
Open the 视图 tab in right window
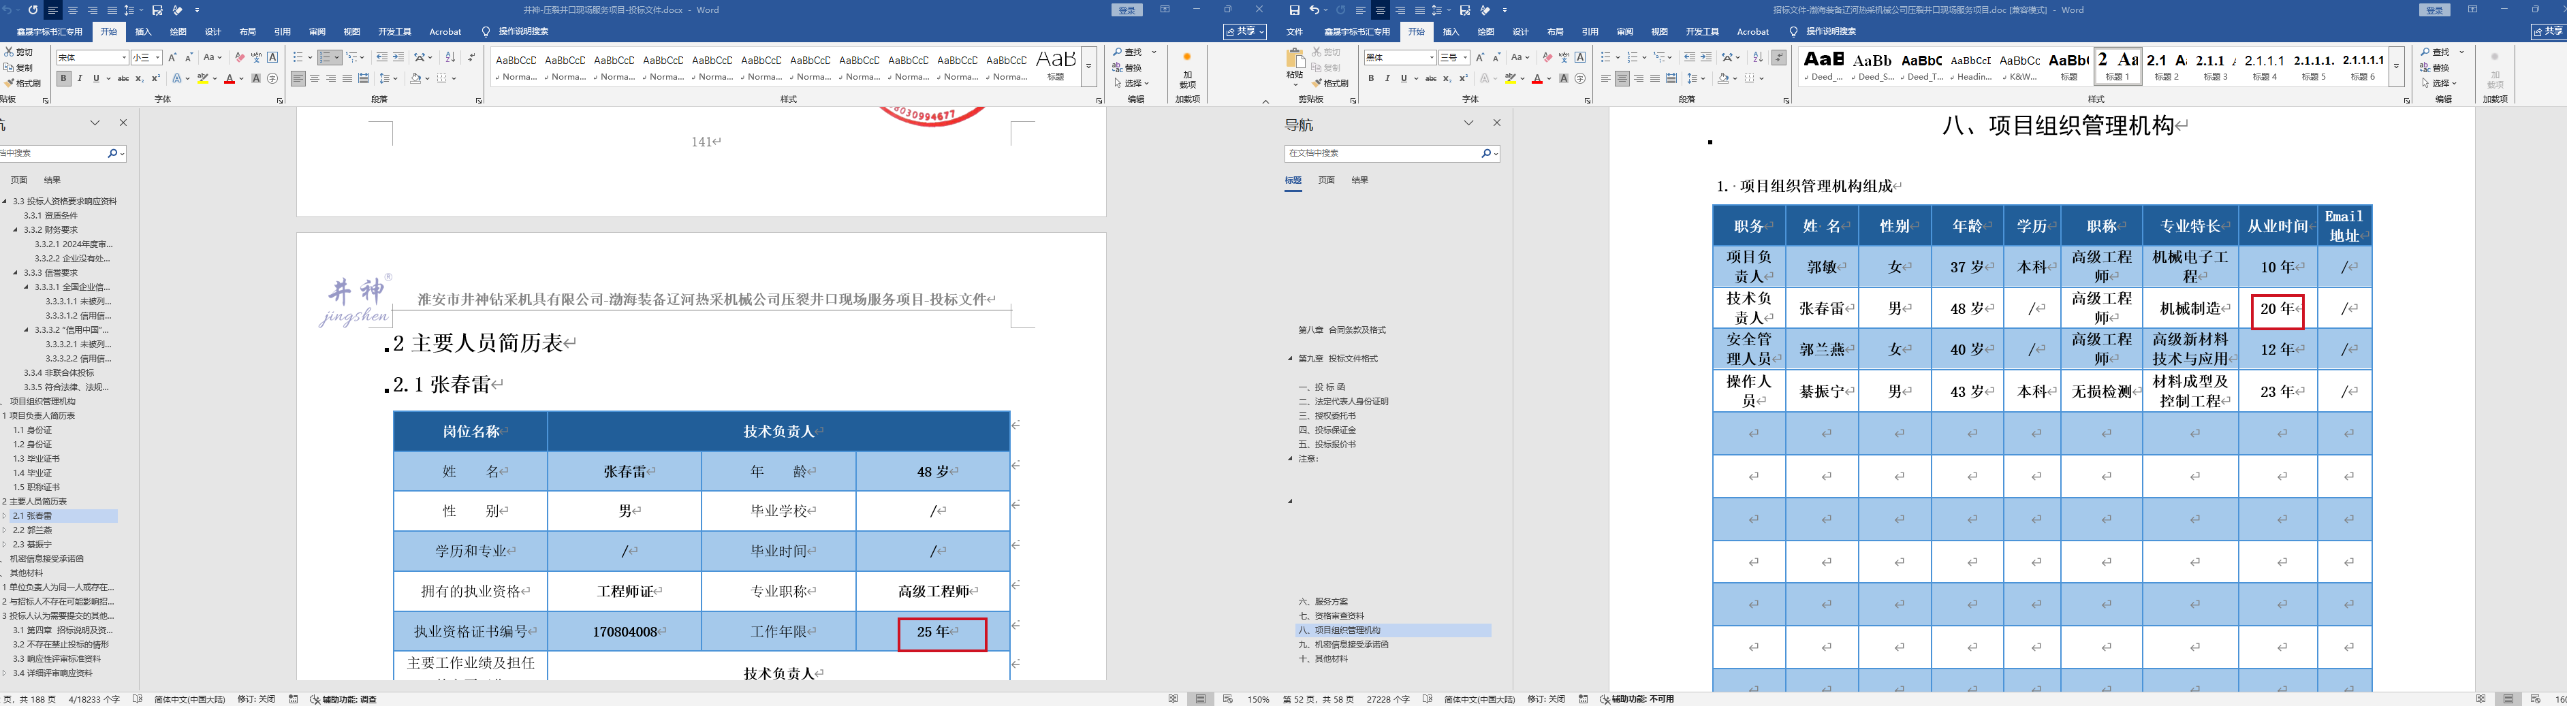[x=1659, y=32]
